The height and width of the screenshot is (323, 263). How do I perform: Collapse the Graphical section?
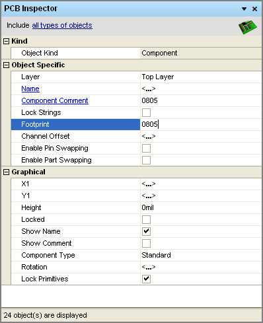click(x=7, y=172)
